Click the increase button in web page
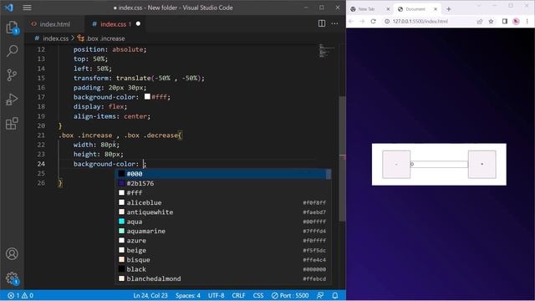 [x=481, y=165]
